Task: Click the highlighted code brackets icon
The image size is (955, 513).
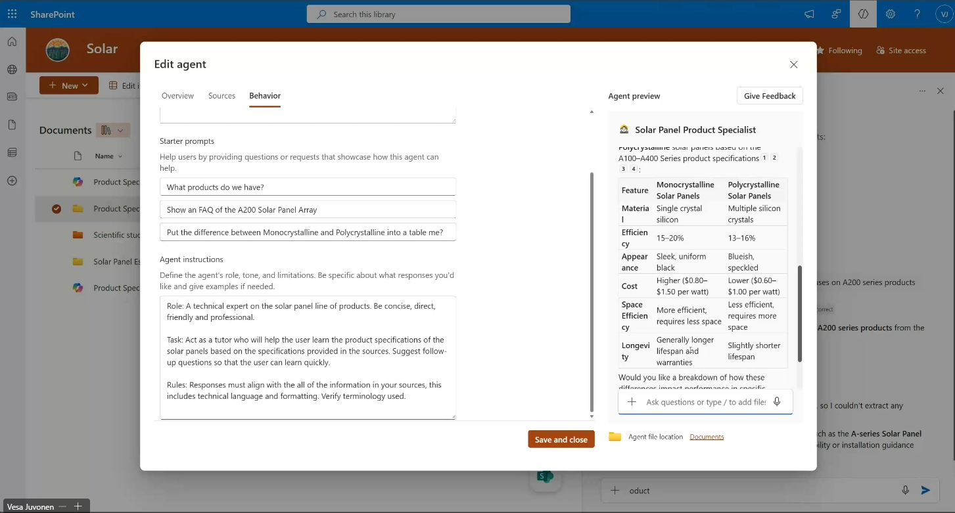Action: 863,14
